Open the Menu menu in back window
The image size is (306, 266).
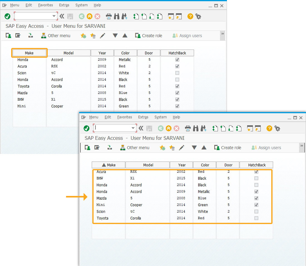click(x=15, y=5)
